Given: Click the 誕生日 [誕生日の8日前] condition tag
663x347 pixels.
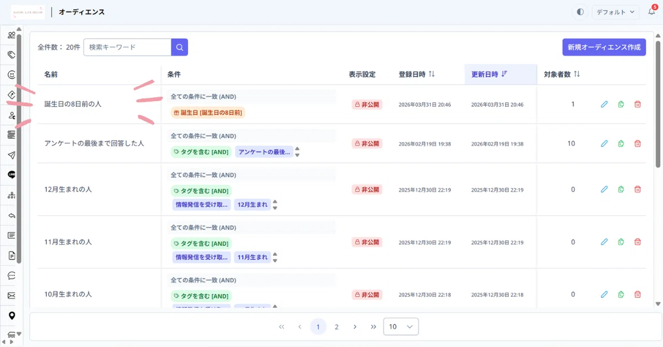Looking at the screenshot, I should click(x=207, y=112).
